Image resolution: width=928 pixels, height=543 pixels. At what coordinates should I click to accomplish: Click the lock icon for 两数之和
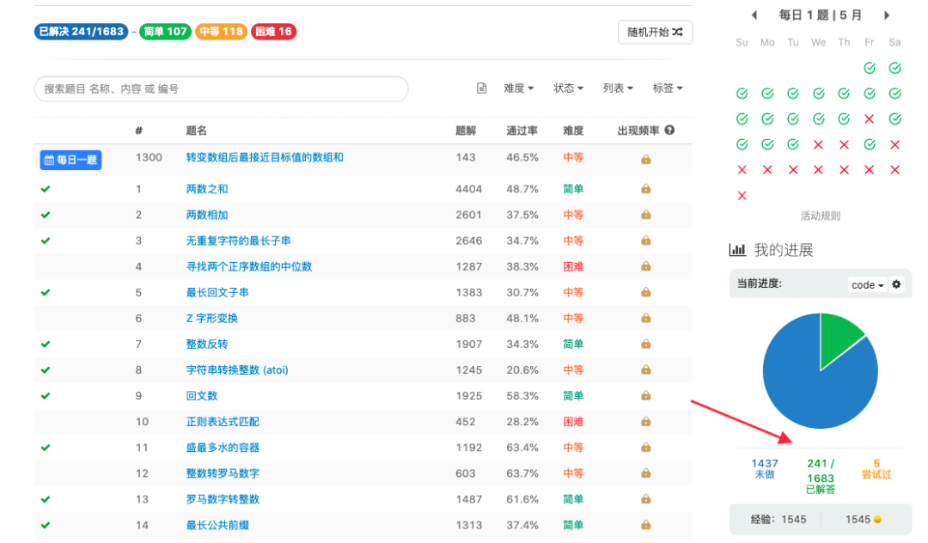tap(645, 189)
